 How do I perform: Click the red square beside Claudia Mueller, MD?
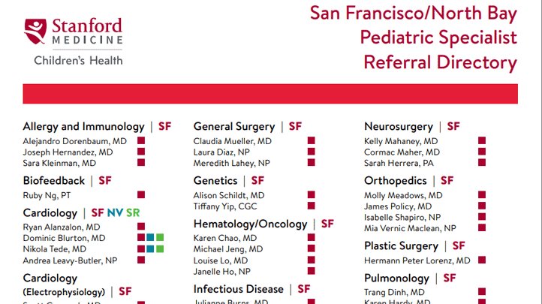(311, 141)
